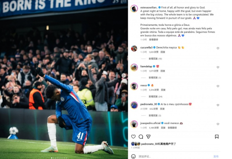Like liamdelap's comment heart
The width and height of the screenshot is (232, 159).
point(218,67)
